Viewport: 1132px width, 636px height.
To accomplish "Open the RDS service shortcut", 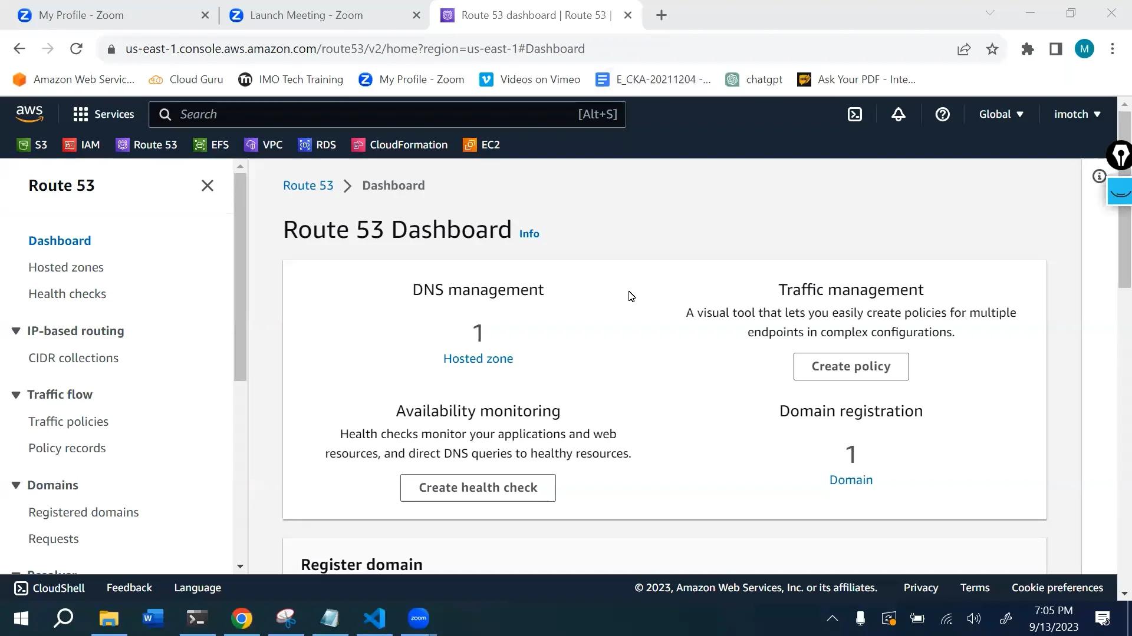I will tap(317, 144).
